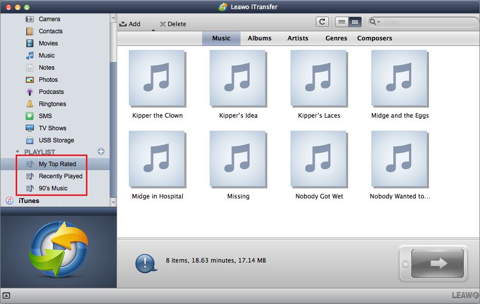This screenshot has width=480, height=304.
Task: Switch to grid thumbnail view
Action: 355,22
